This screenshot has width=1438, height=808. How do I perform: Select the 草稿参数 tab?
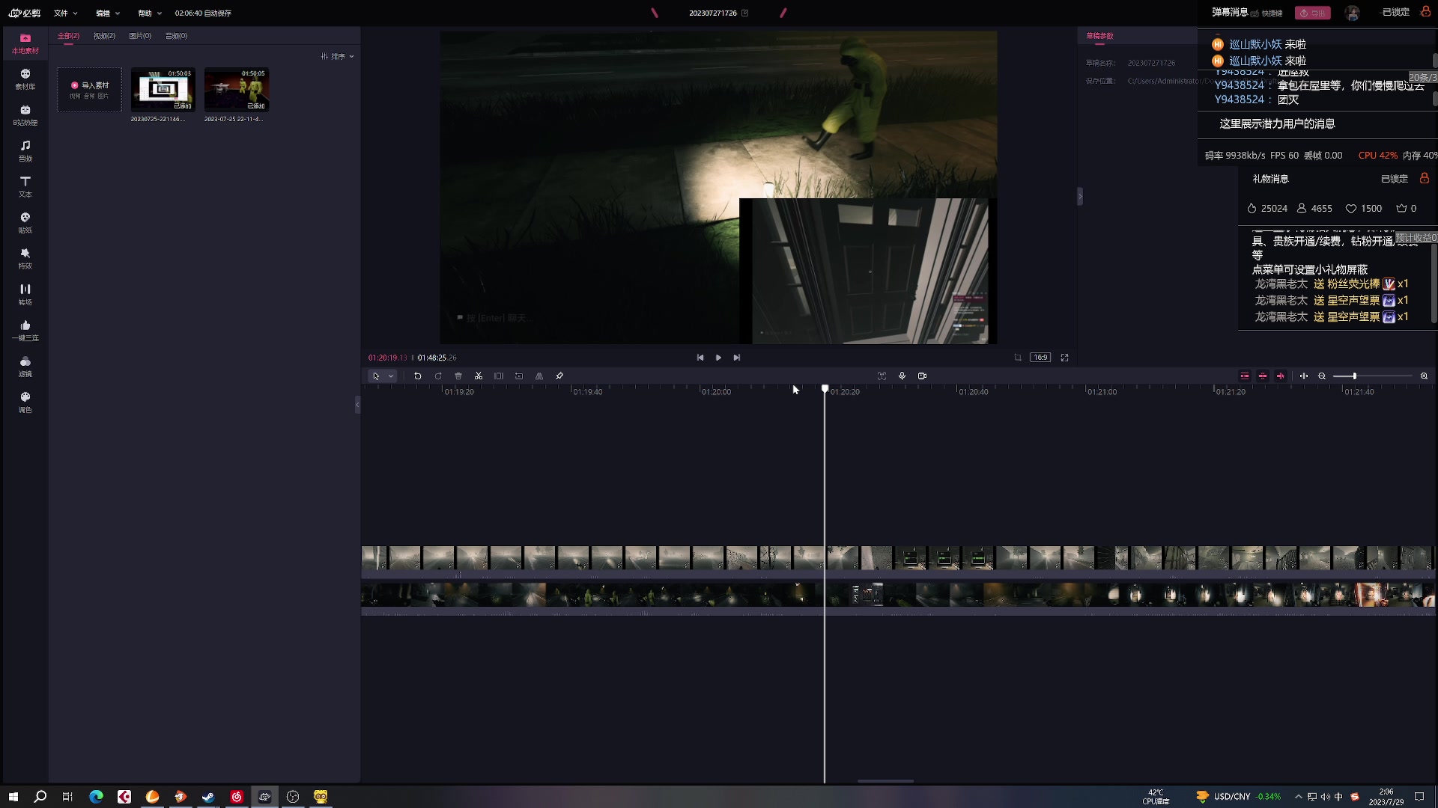(1099, 36)
